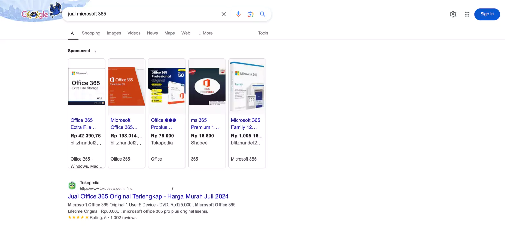505x228 pixels.
Task: Open 365 Premium product image
Action: (x=207, y=86)
